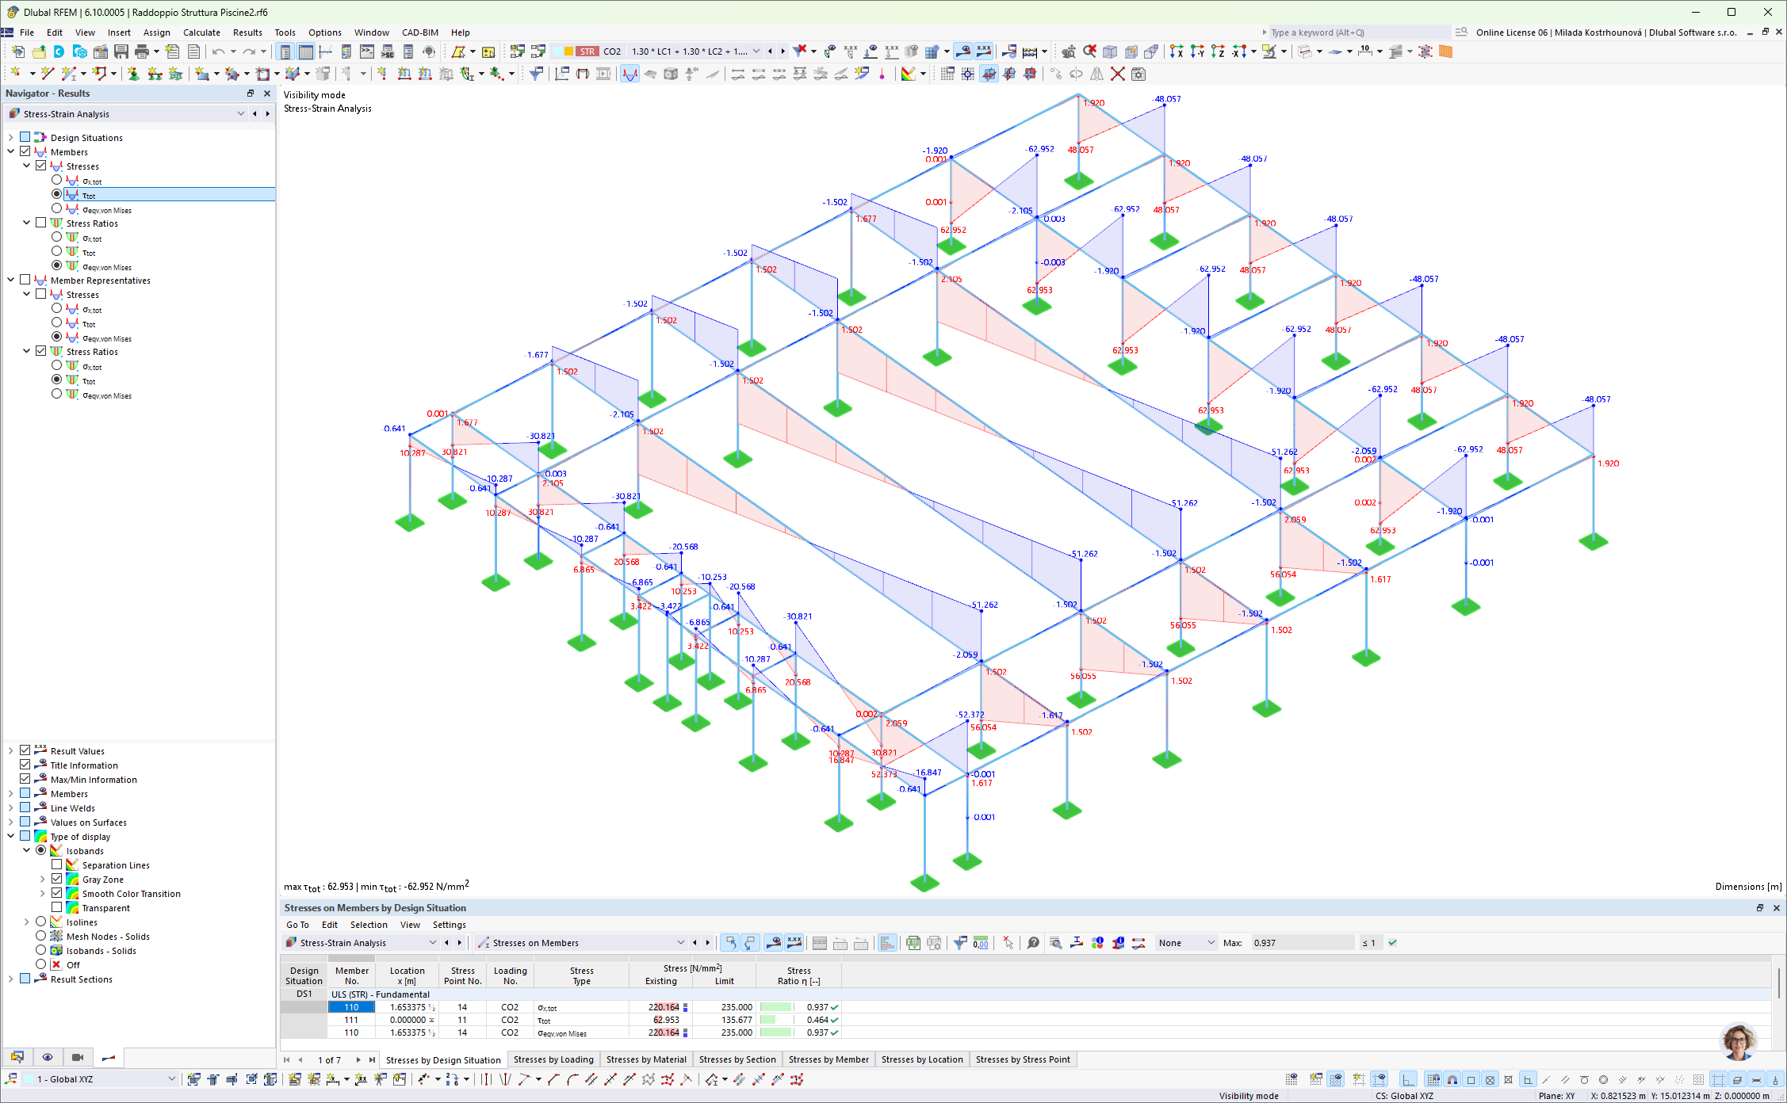Click the Go To command above the table
The width and height of the screenshot is (1787, 1103).
tap(297, 925)
